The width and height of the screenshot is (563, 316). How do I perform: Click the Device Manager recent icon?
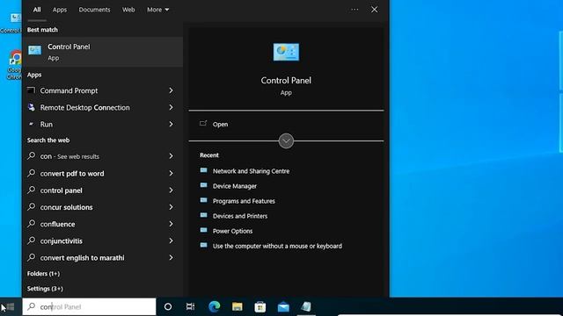pyautogui.click(x=203, y=185)
